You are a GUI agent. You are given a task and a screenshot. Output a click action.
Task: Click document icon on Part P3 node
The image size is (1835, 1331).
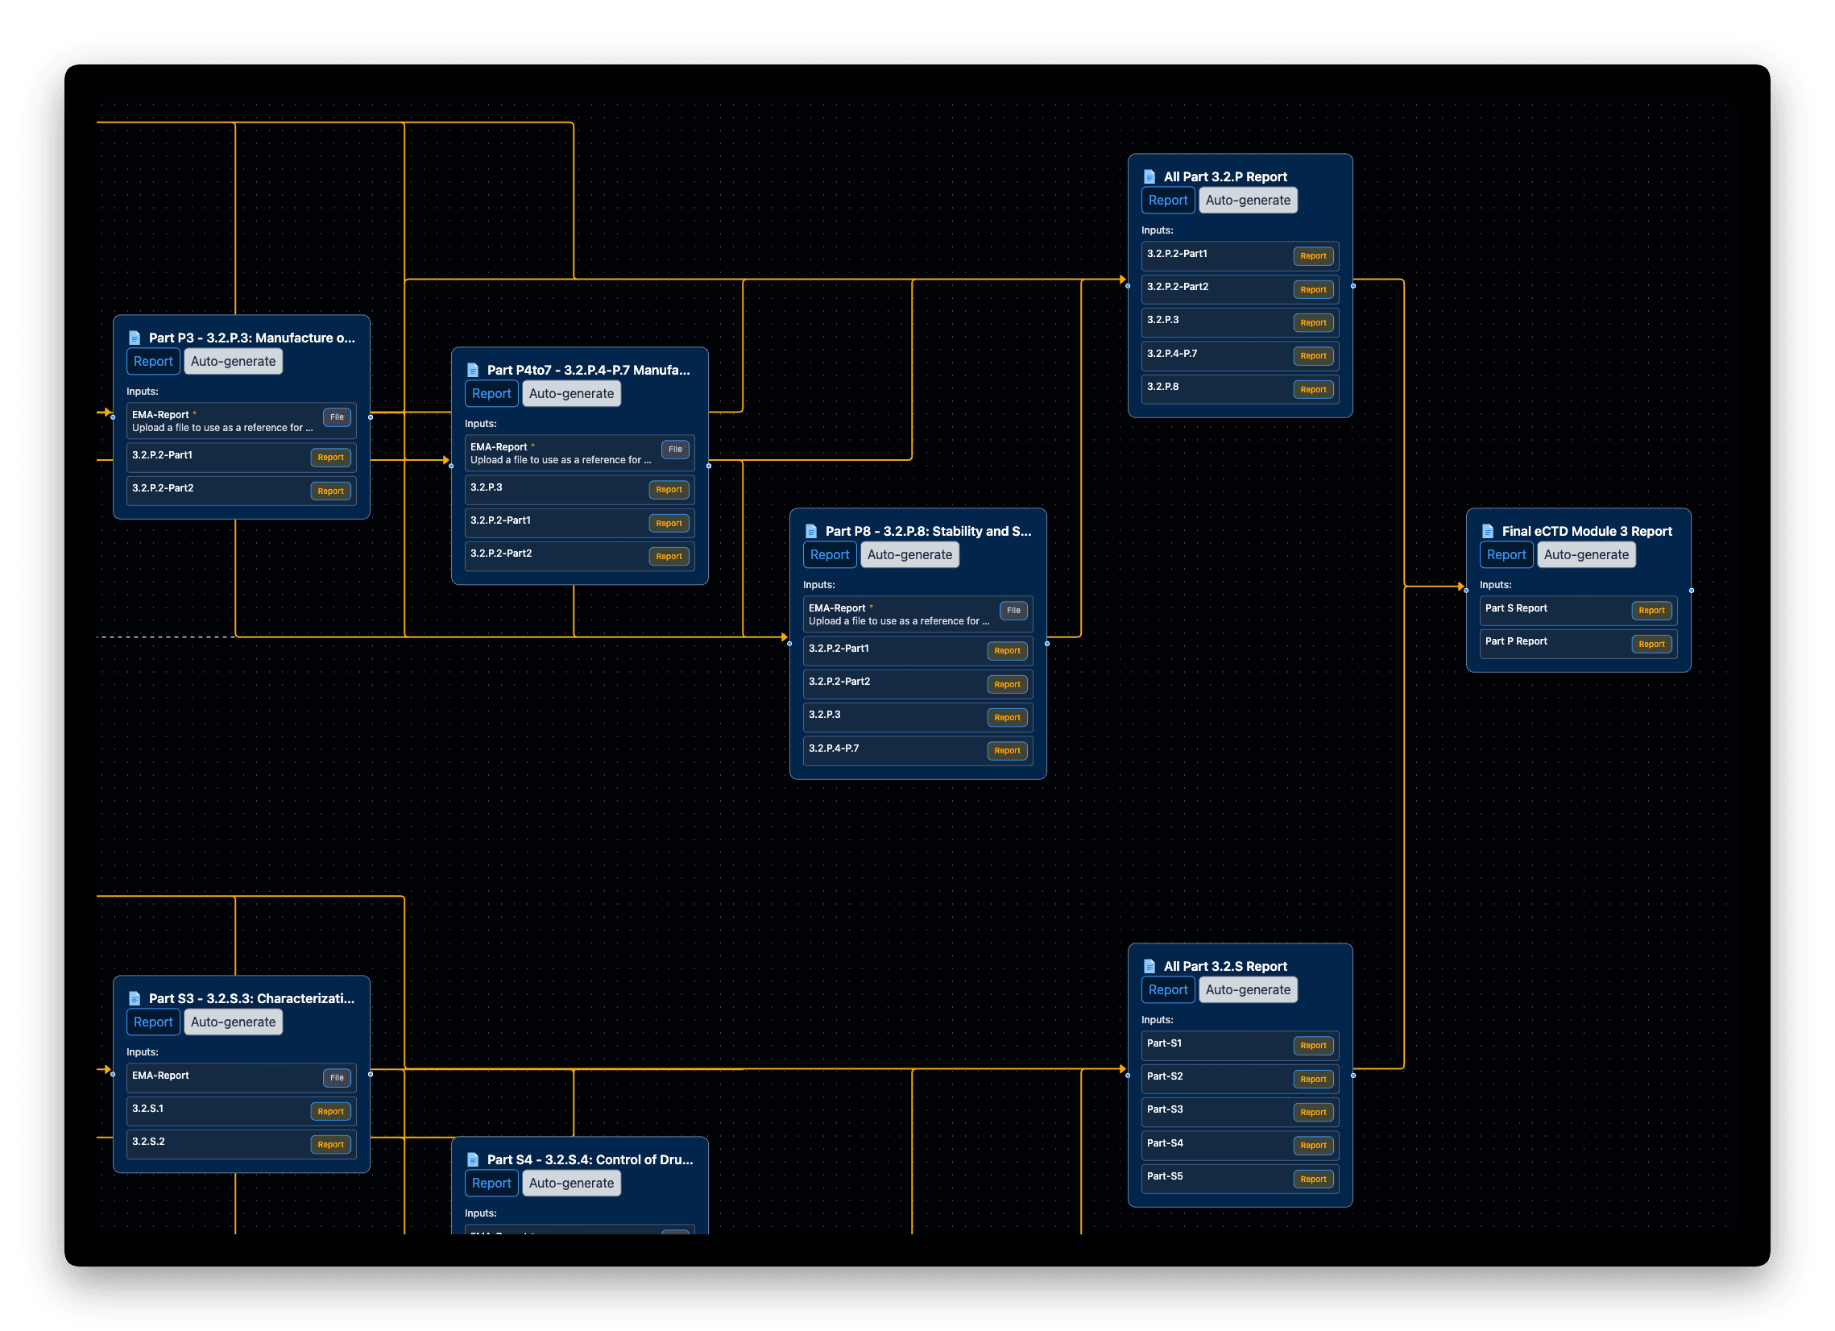(x=135, y=338)
